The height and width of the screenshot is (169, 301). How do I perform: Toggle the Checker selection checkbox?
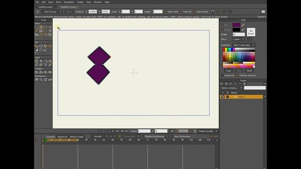click(238, 75)
